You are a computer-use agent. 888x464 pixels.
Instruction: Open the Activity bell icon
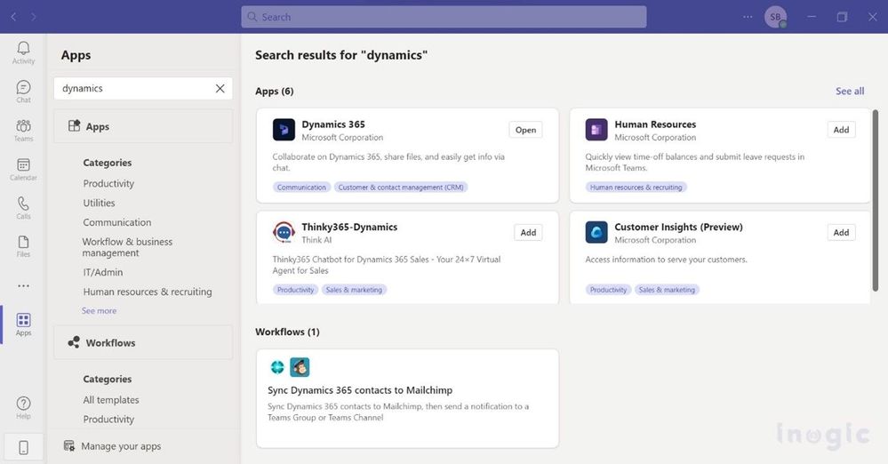[23, 48]
